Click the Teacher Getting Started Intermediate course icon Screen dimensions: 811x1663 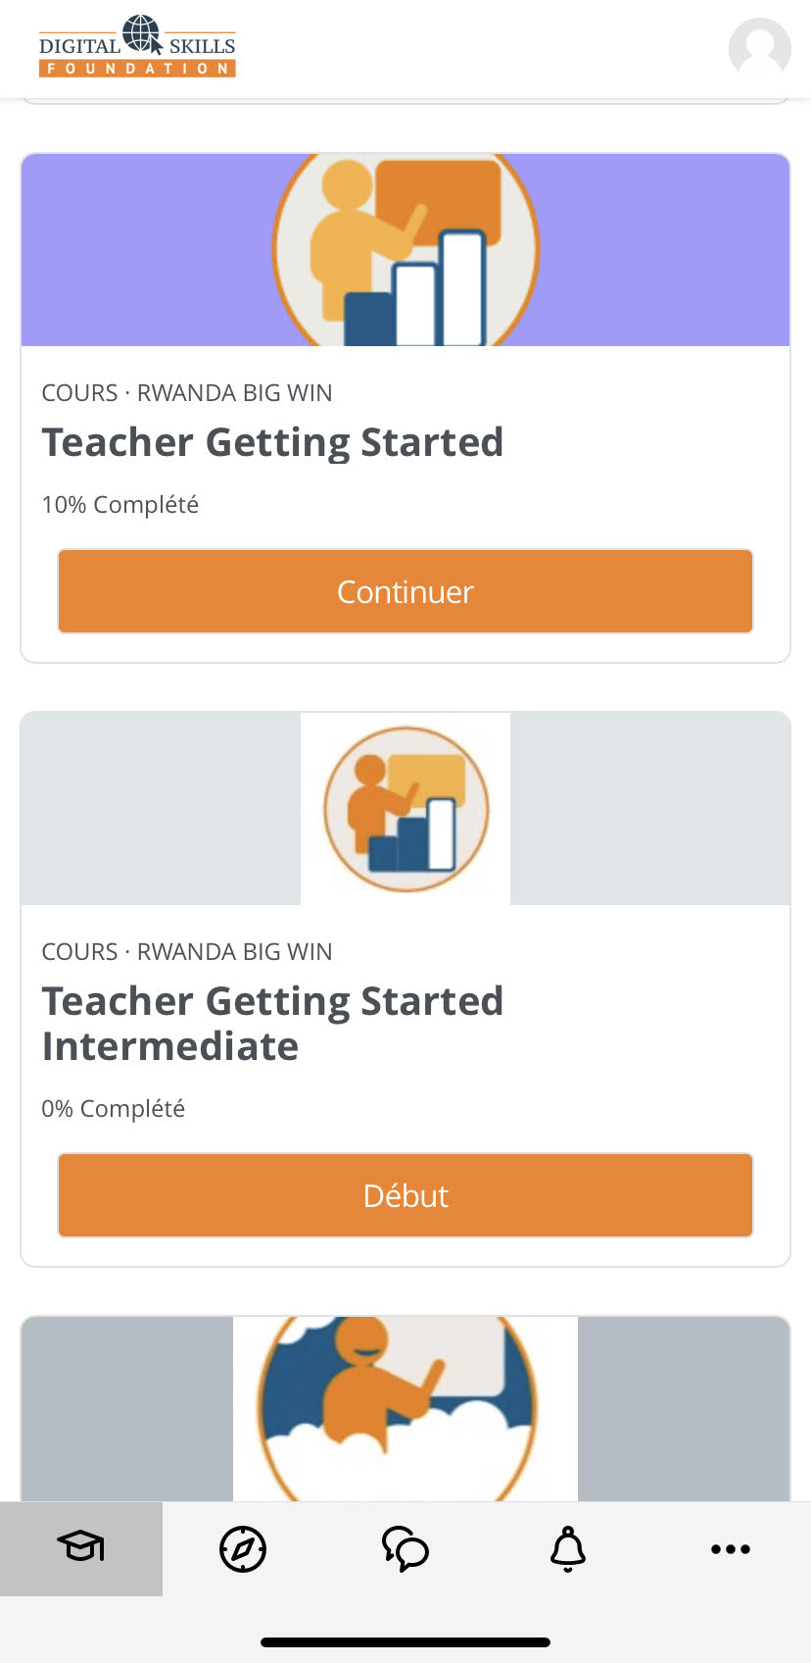[405, 806]
